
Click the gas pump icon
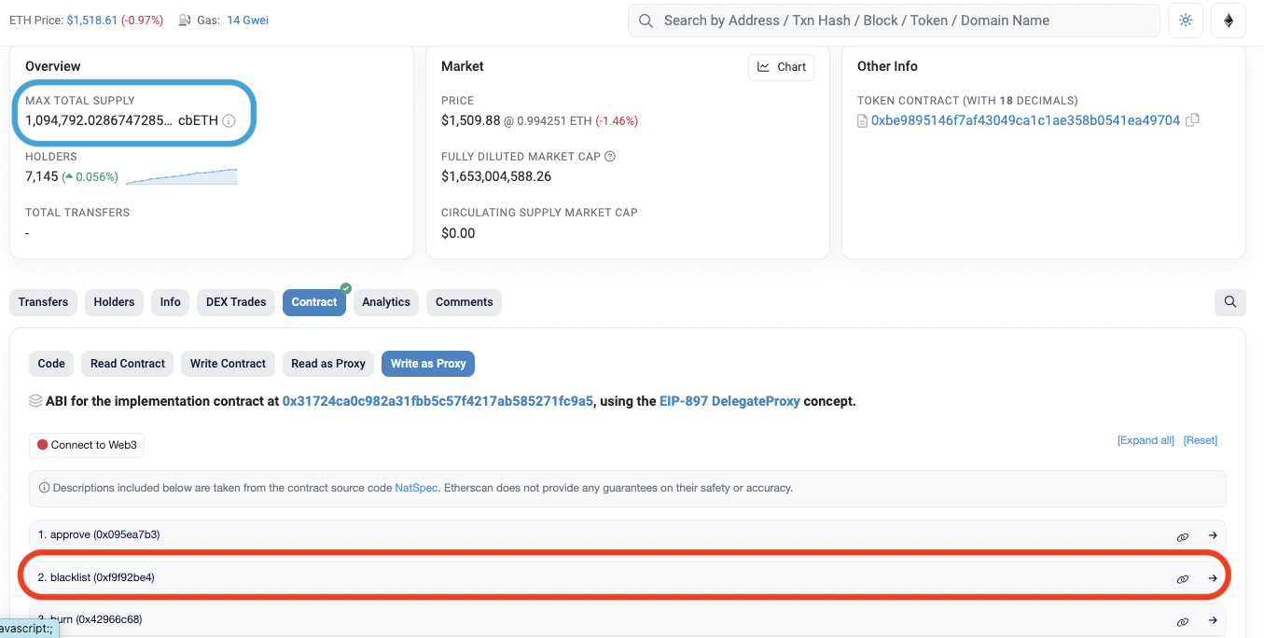[x=185, y=21]
